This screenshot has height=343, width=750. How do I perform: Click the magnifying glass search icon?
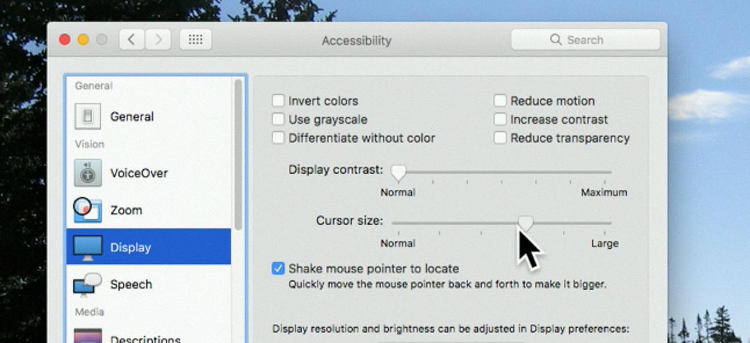coord(556,39)
